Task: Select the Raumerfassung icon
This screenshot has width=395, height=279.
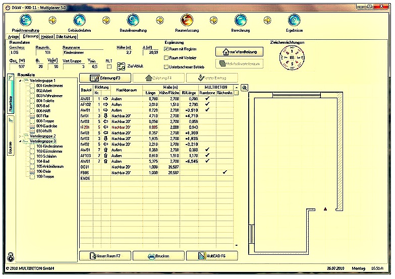Action: [x=187, y=20]
